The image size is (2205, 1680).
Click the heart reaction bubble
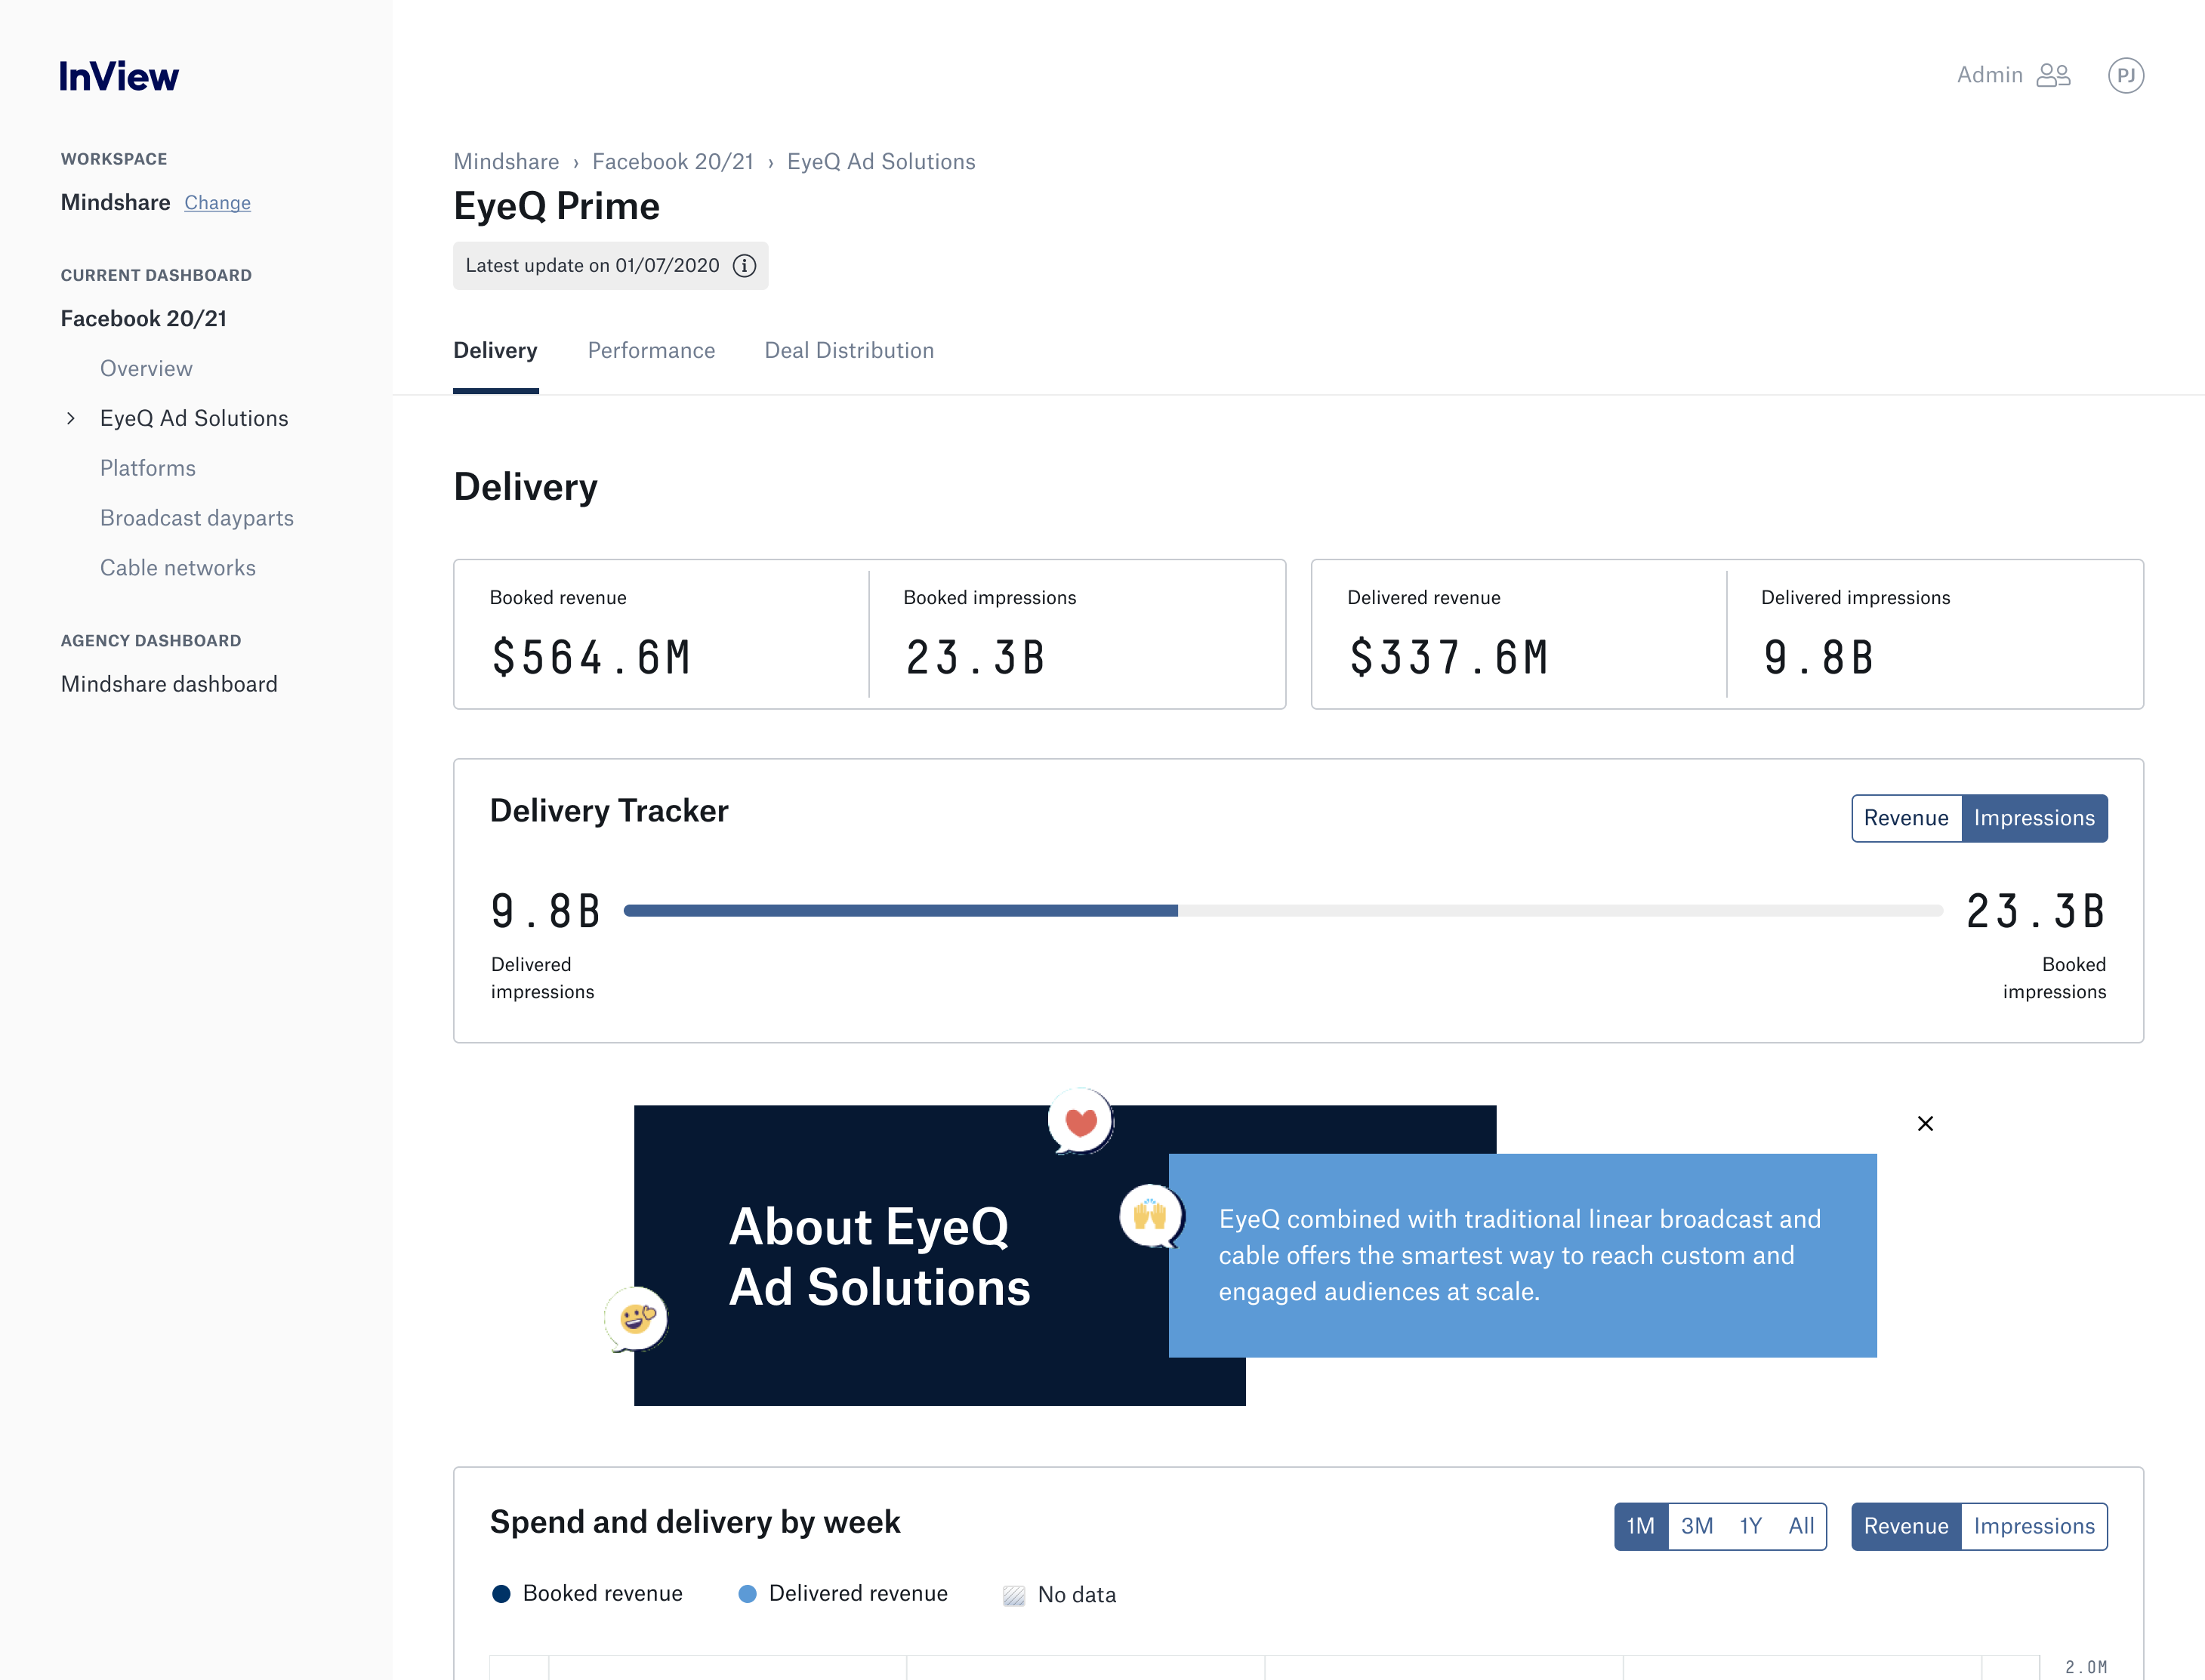click(1080, 1121)
